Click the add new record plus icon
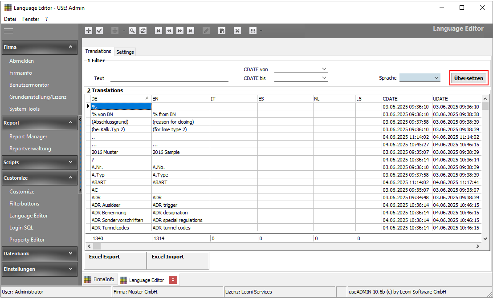493x298 pixels. (x=89, y=31)
